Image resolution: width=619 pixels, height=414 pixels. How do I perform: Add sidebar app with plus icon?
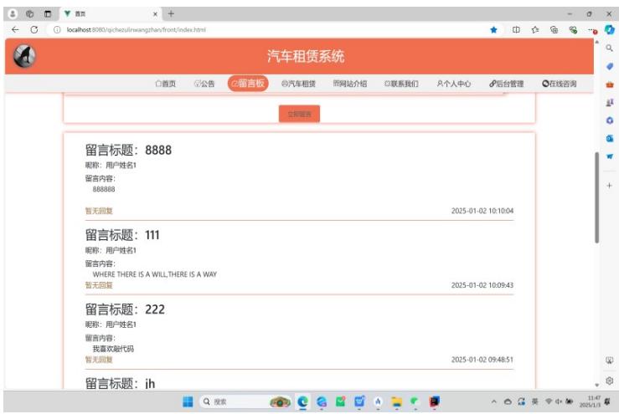609,185
